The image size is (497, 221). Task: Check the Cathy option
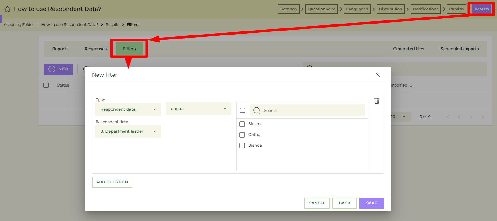click(242, 135)
